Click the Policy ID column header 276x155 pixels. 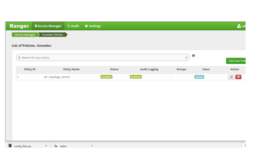tap(30, 69)
